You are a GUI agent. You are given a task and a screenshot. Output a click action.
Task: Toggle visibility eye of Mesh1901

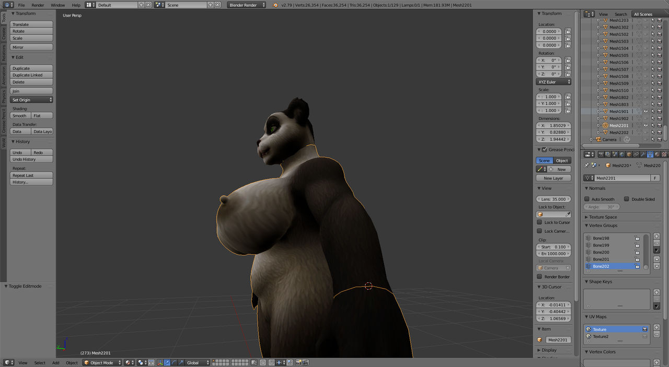click(x=646, y=111)
